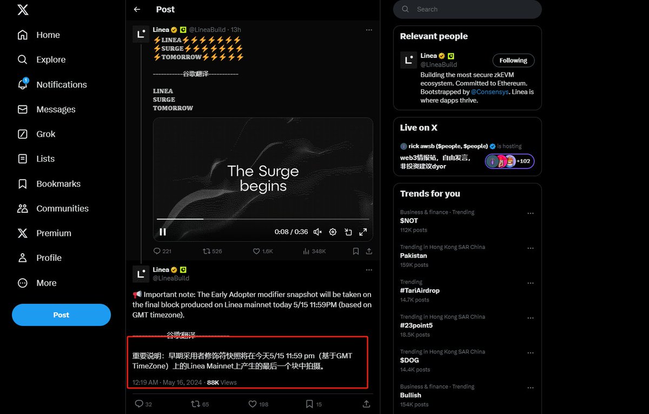Open video settings gear
This screenshot has height=414, width=649.
click(x=333, y=232)
